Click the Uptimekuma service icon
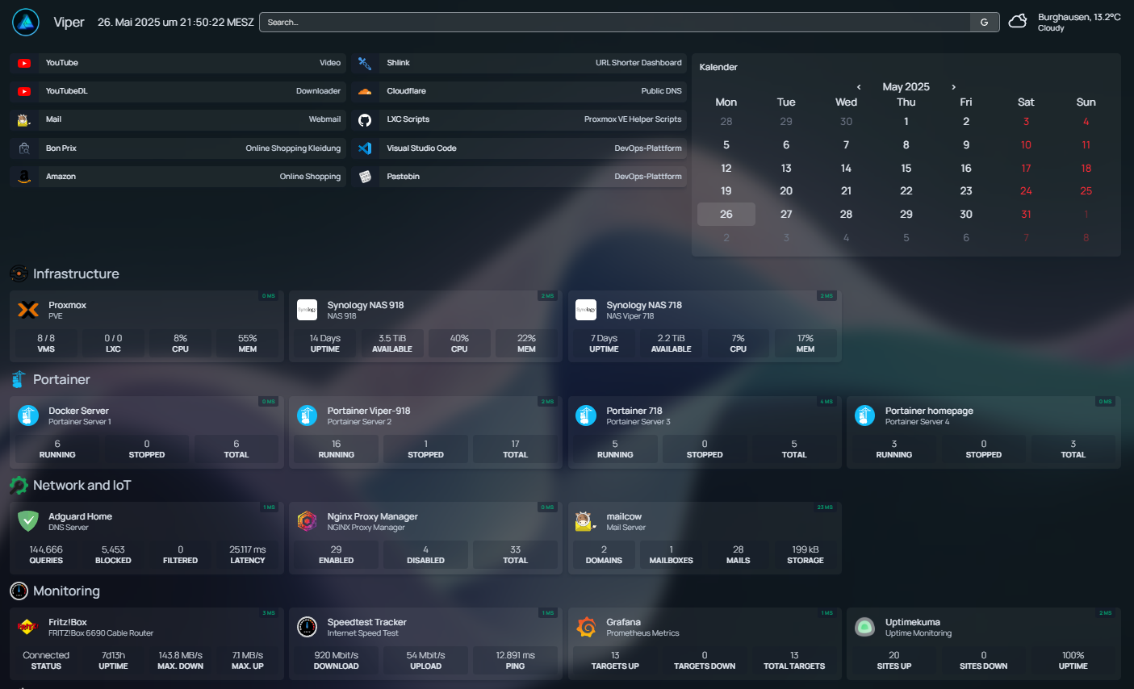This screenshot has height=689, width=1134. pos(864,627)
